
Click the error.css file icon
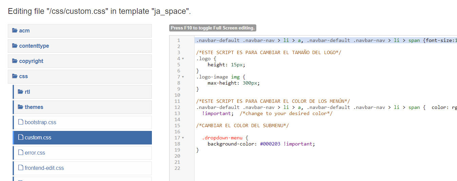21,153
